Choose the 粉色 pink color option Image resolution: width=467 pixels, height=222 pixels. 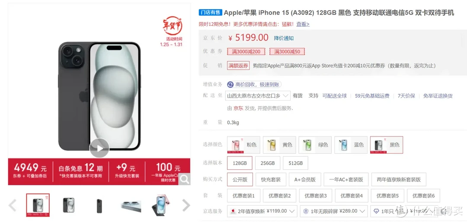[x=243, y=145]
